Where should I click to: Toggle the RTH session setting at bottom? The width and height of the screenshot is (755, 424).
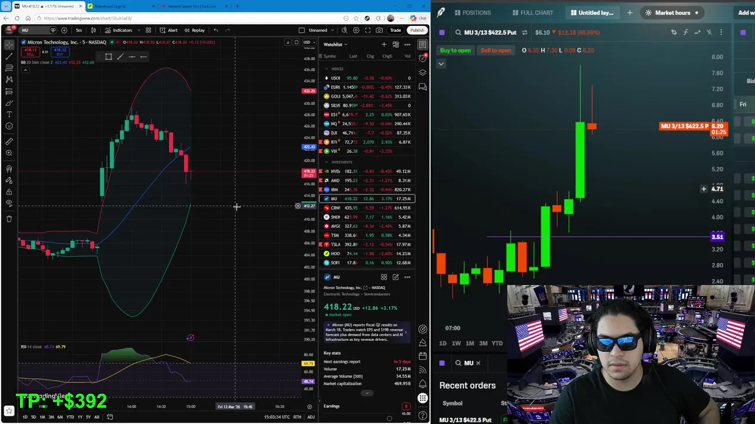297,417
